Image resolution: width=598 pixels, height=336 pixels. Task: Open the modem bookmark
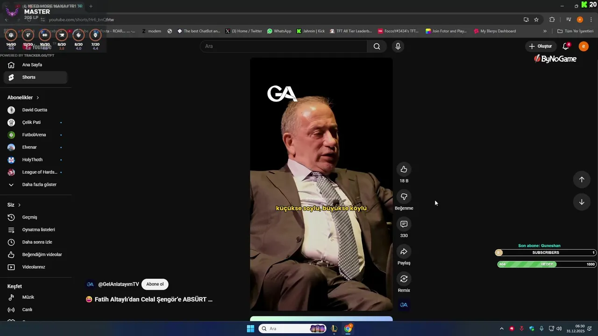click(x=151, y=31)
